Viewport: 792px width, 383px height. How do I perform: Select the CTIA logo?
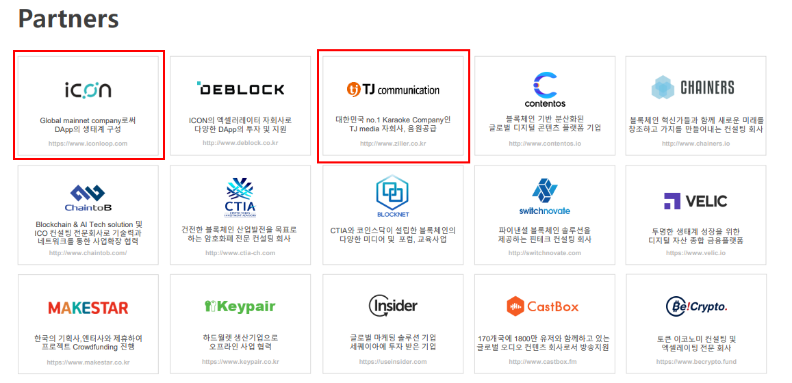(x=240, y=196)
